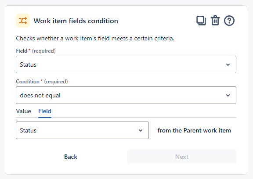The height and width of the screenshot is (179, 253).
Task: Click the greyed-out Next button
Action: tap(181, 157)
